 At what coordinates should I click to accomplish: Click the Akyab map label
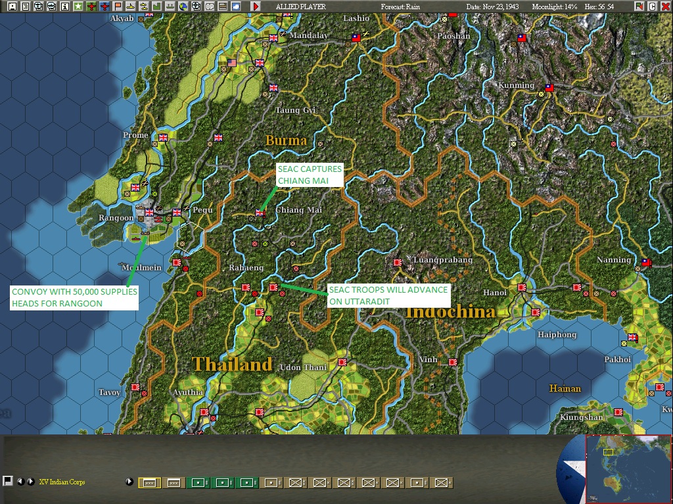[122, 18]
